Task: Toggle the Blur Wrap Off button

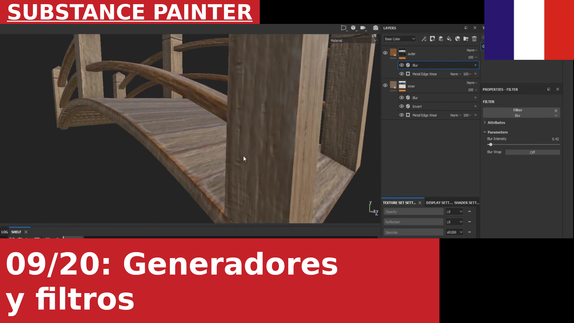Action: coord(532,152)
